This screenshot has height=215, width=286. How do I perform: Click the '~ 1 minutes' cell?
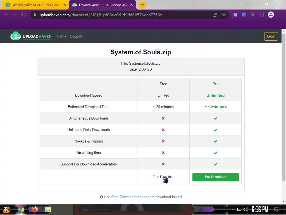(x=215, y=107)
